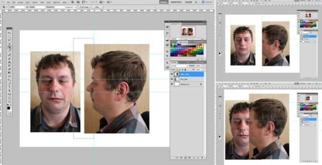The image size is (322, 165).
Task: Open the Image menu
Action: tap(21, 2)
